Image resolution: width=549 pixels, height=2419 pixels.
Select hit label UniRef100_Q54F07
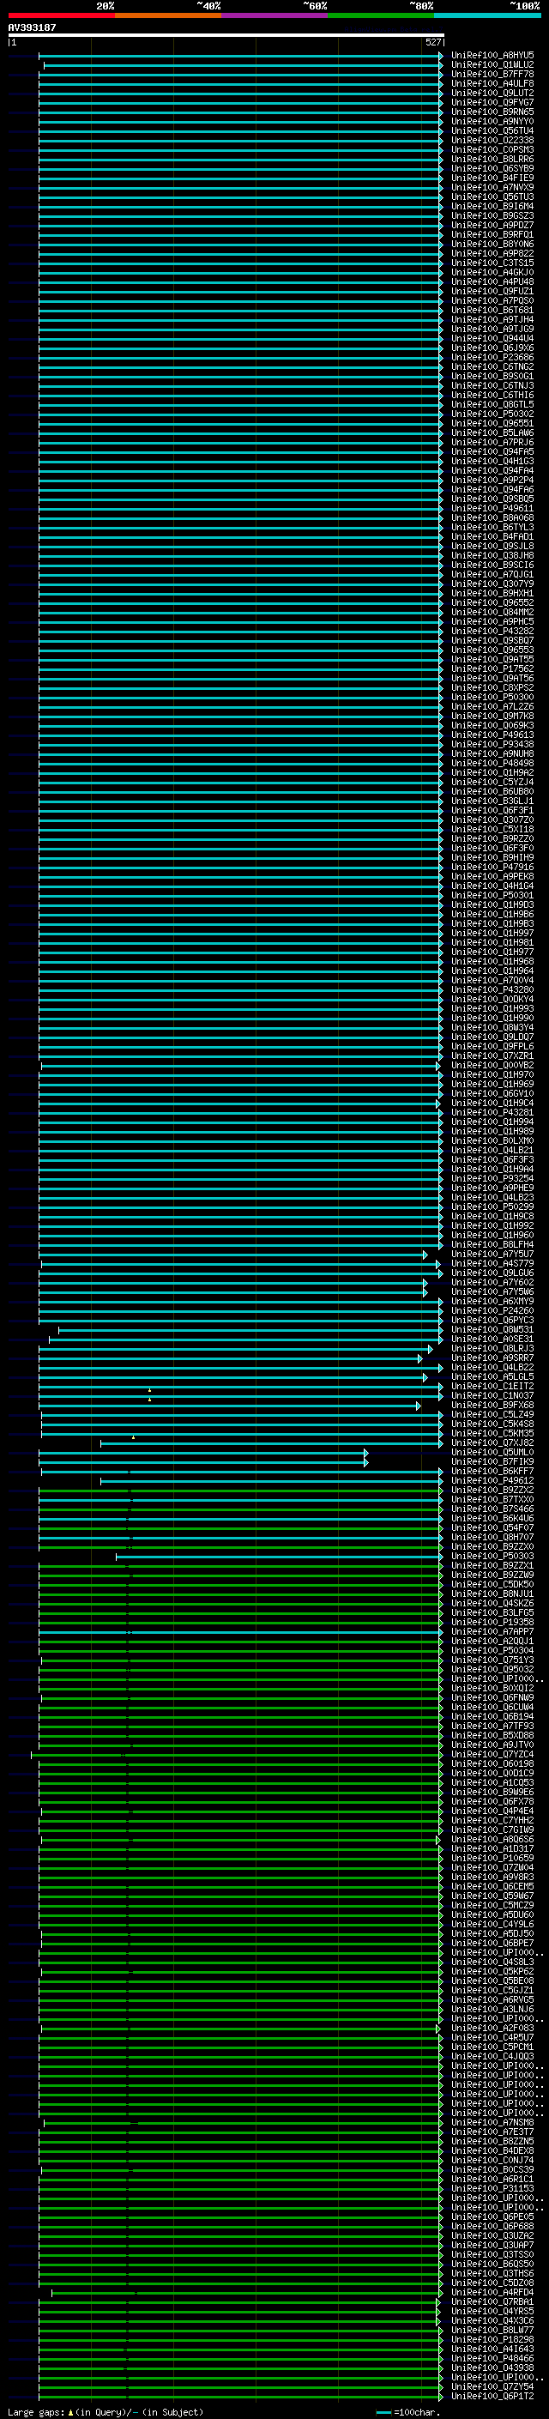[x=492, y=1527]
